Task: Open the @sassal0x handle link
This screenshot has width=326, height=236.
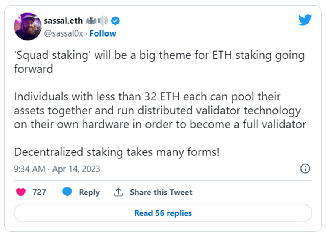Action: coord(64,33)
